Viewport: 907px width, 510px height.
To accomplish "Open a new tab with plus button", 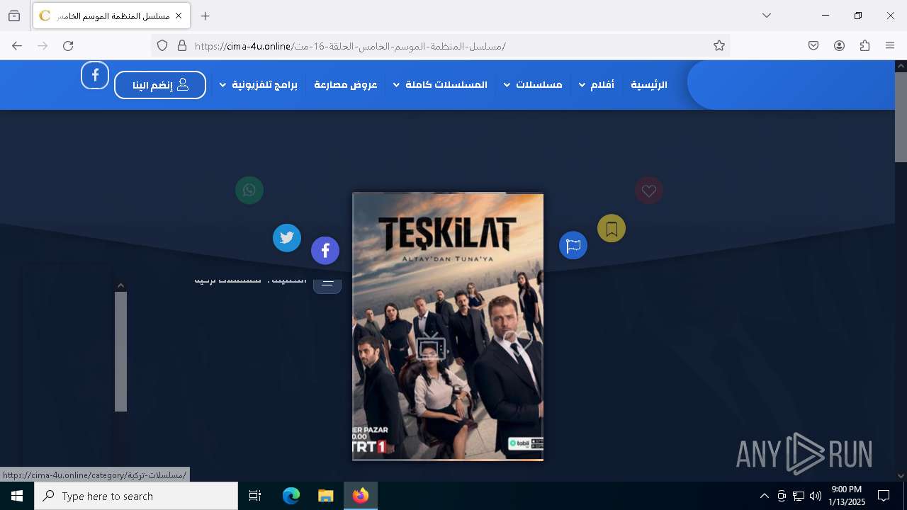I will point(205,16).
